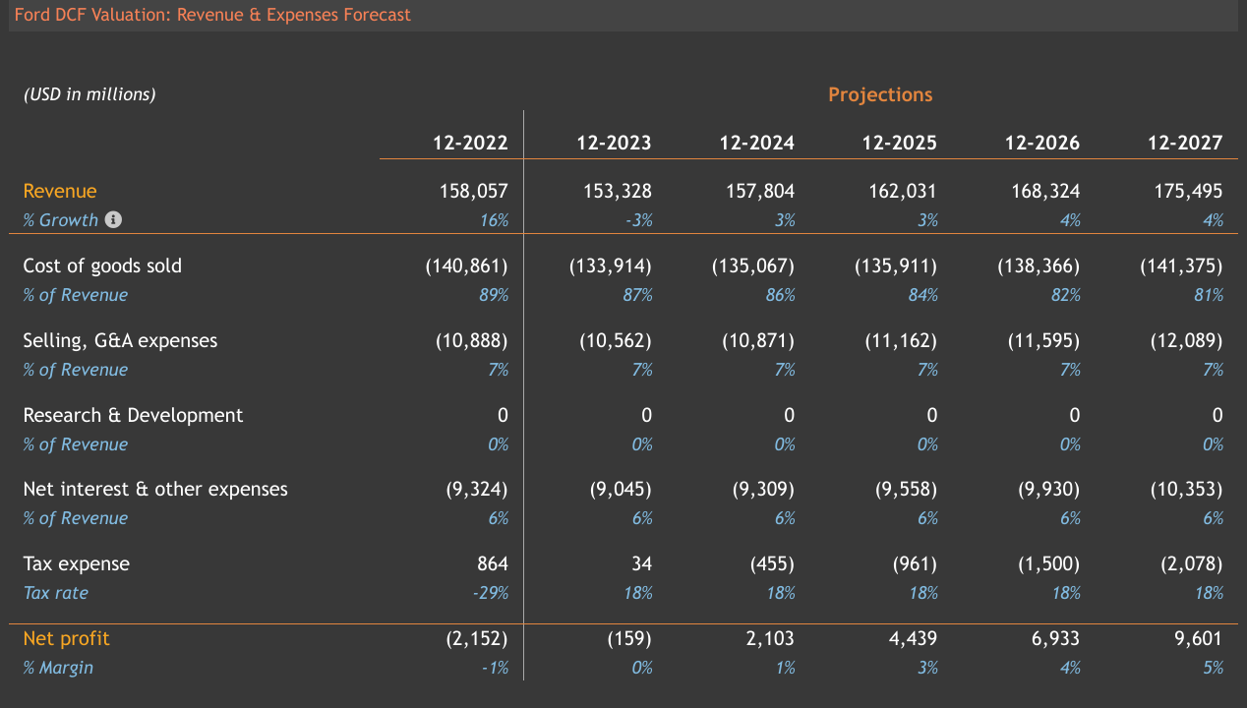Click 'Net interest & other expenses' label
Image resolution: width=1247 pixels, height=708 pixels.
point(155,489)
